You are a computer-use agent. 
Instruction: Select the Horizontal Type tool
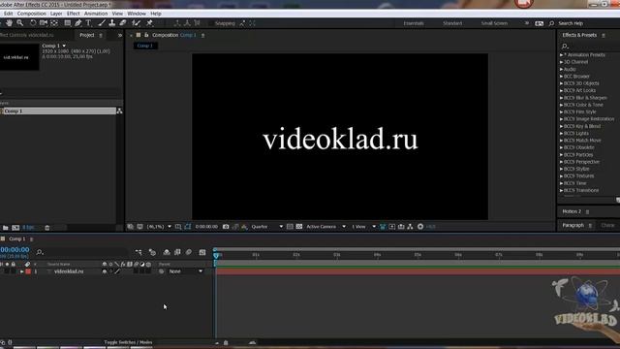click(88, 23)
